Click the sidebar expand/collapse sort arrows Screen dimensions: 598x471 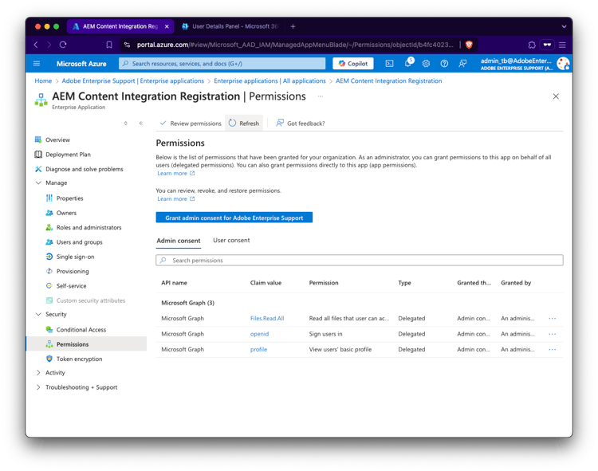pyautogui.click(x=125, y=123)
